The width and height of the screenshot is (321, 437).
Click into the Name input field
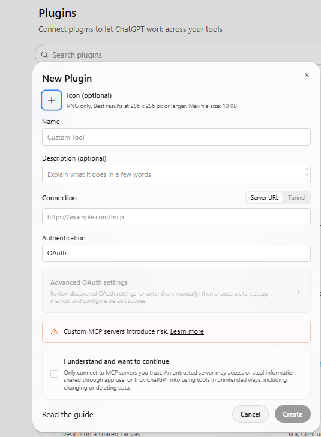coord(176,137)
